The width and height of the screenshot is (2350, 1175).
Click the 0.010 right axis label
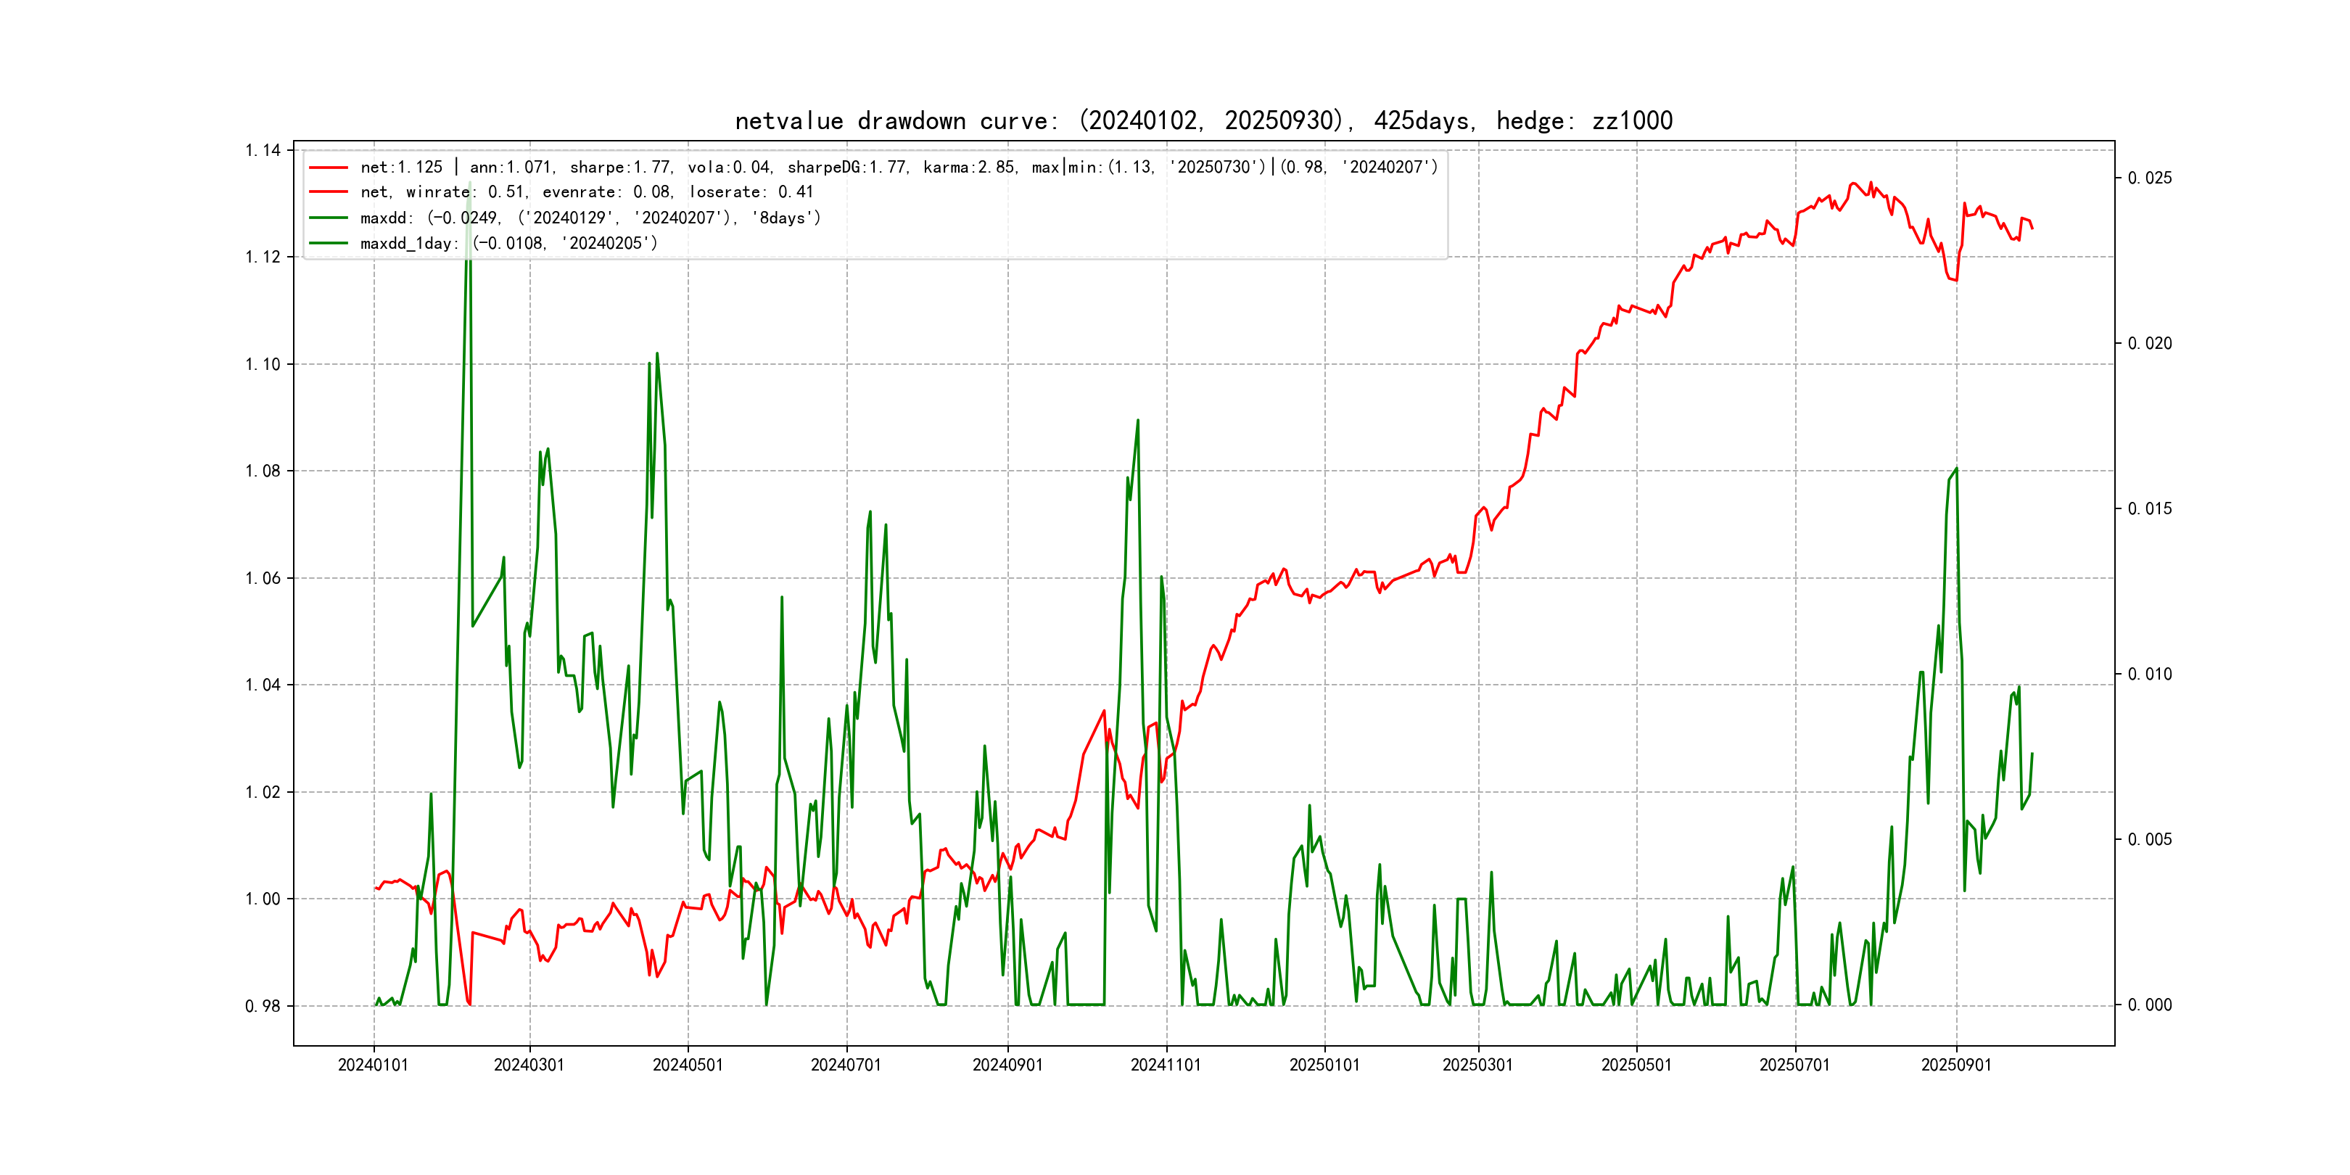2151,674
